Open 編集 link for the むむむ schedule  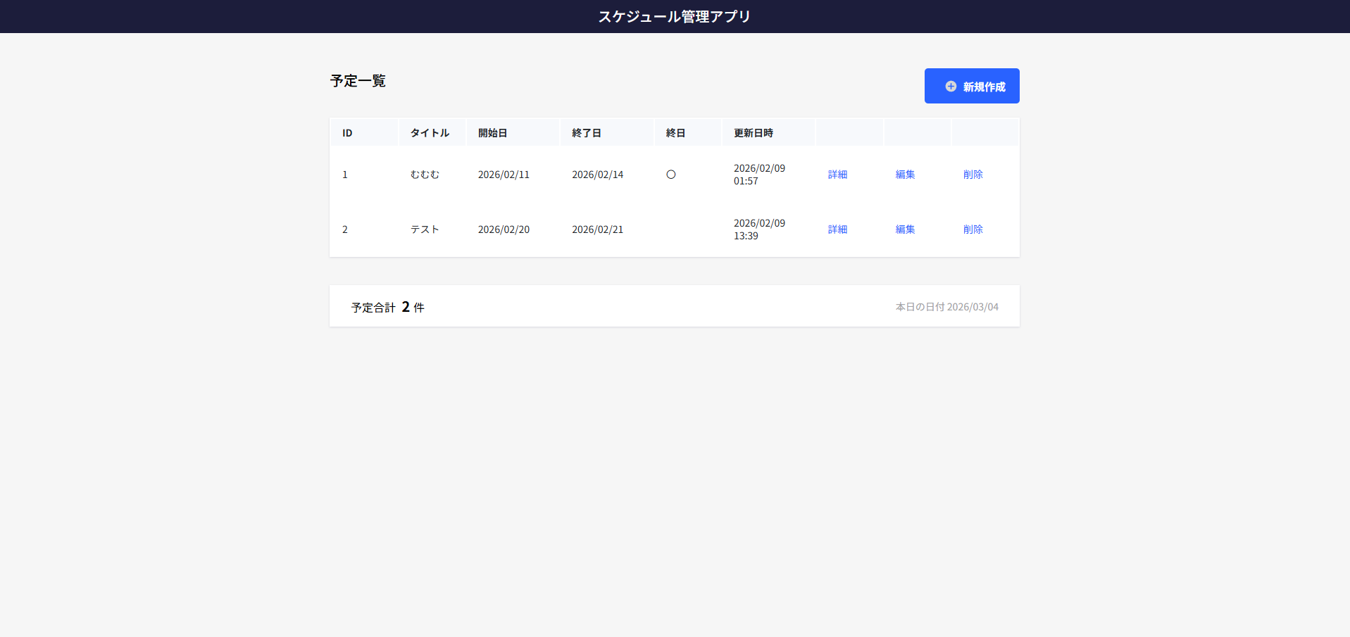tap(905, 175)
